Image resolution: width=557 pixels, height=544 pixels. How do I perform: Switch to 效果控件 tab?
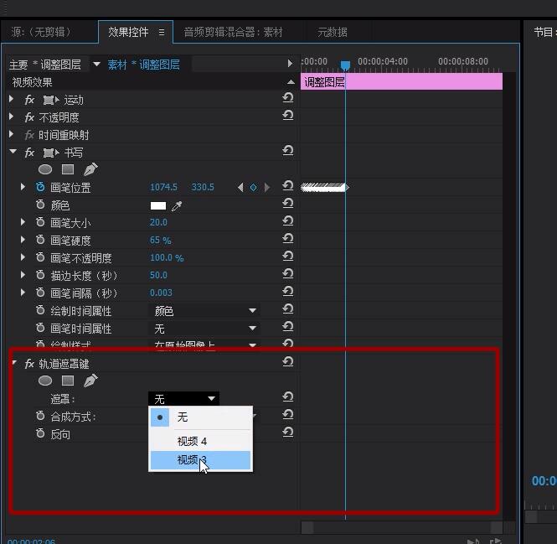(x=128, y=33)
